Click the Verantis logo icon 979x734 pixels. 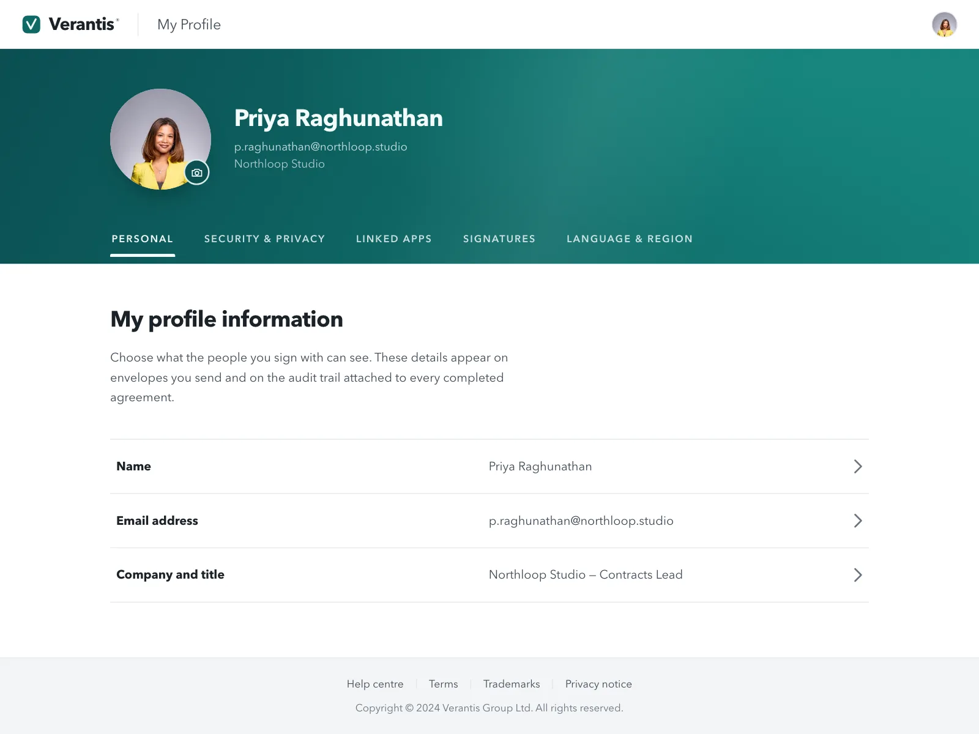[x=31, y=24]
